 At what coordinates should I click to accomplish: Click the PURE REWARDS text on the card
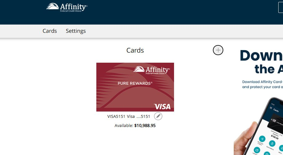pyautogui.click(x=135, y=83)
